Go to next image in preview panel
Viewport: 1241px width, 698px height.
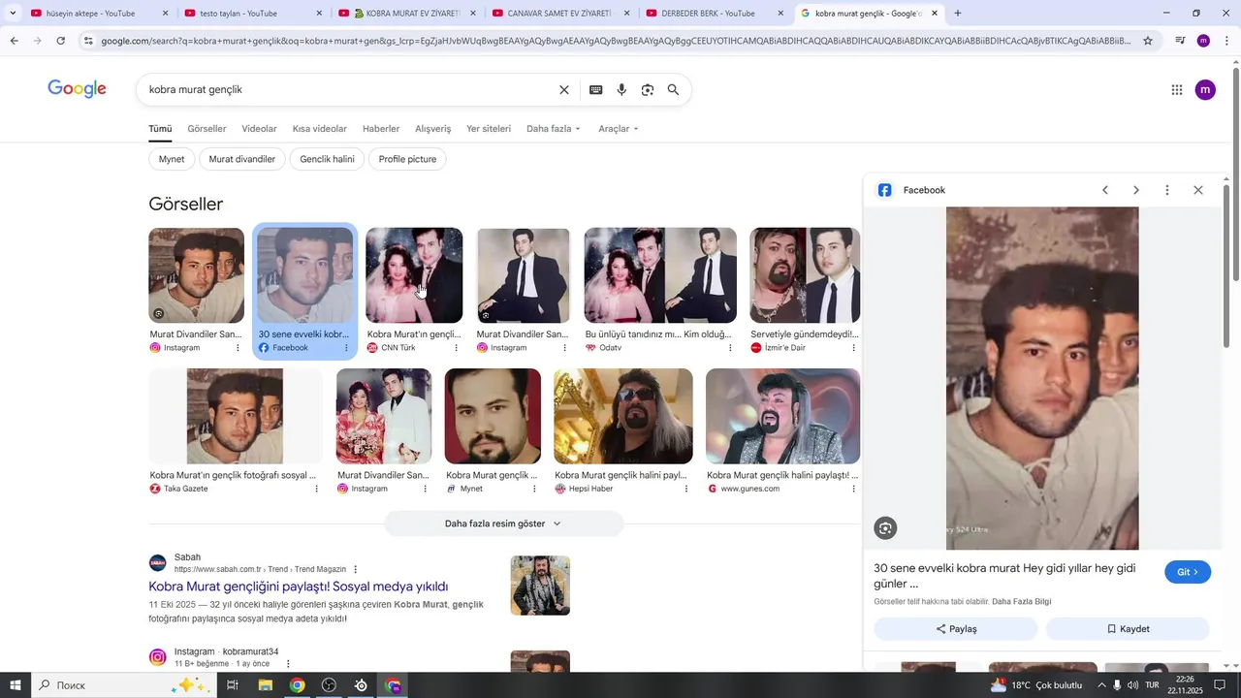[x=1136, y=190]
